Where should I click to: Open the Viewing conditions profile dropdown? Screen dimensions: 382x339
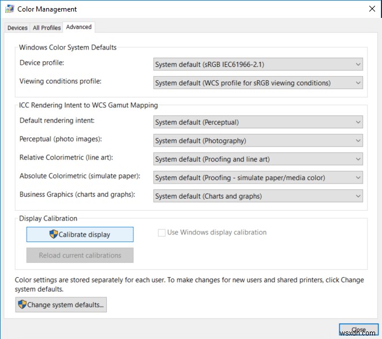(x=258, y=83)
